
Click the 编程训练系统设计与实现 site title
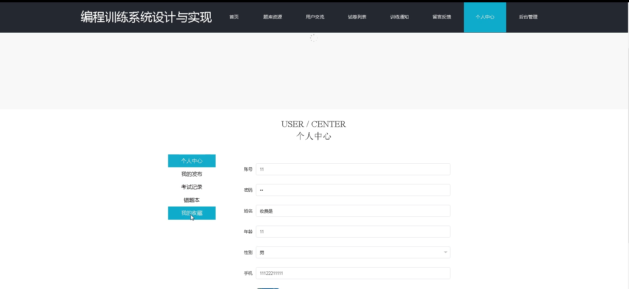coord(146,17)
